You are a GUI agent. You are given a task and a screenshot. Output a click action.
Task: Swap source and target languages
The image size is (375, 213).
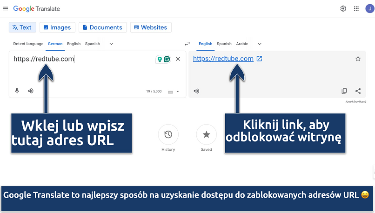[x=187, y=44]
